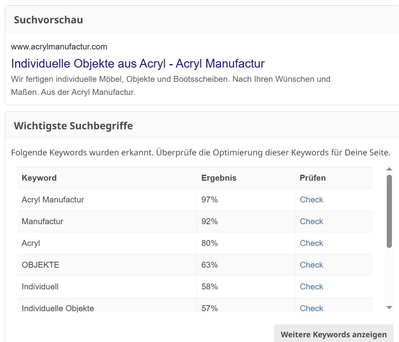Select the 92% result value

209,221
